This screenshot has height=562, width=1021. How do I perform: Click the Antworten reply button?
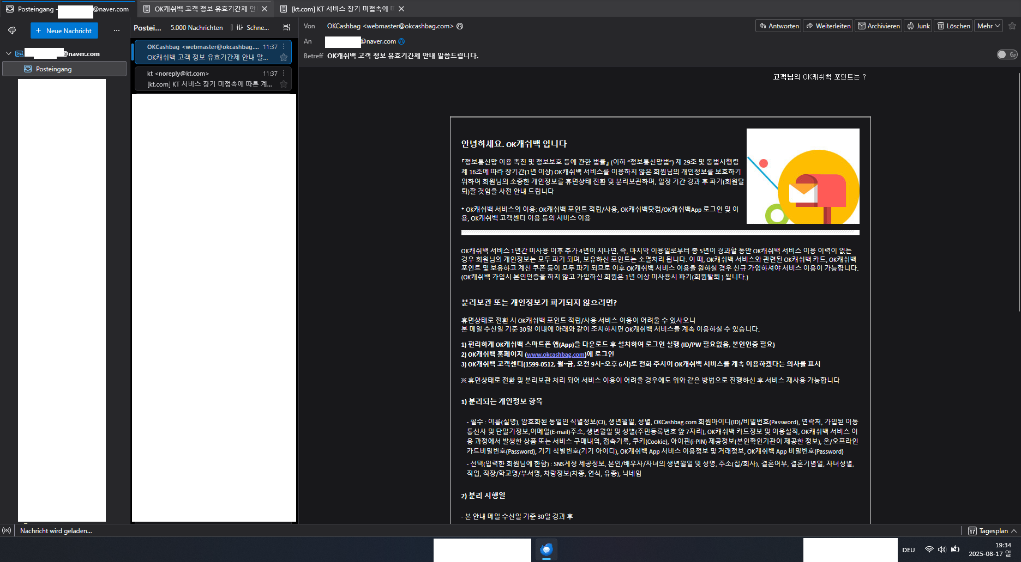click(x=778, y=26)
